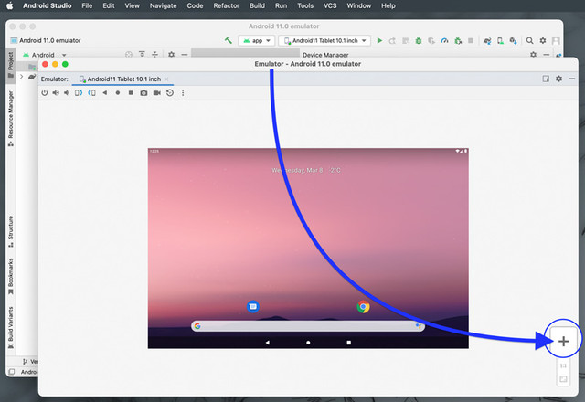Toggle the Project side tab
585x402 pixels.
tap(11, 65)
